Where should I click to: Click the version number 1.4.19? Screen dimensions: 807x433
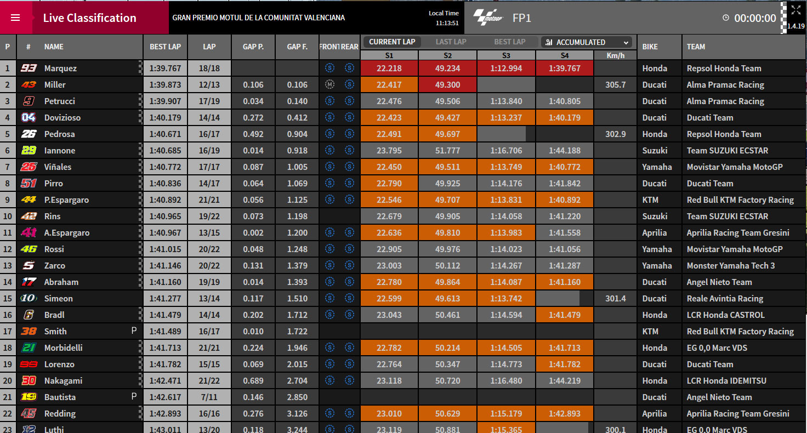pyautogui.click(x=795, y=26)
